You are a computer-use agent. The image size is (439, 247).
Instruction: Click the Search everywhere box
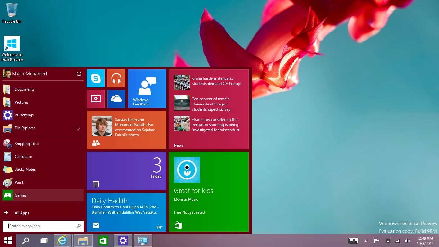[x=43, y=226]
